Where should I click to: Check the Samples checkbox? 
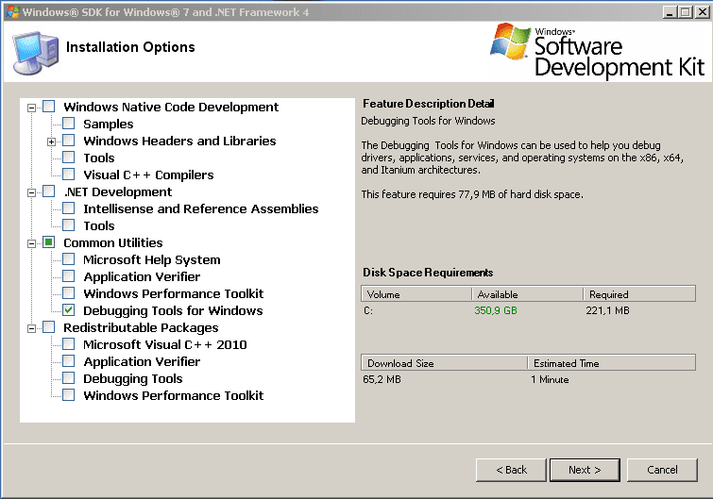tap(69, 125)
